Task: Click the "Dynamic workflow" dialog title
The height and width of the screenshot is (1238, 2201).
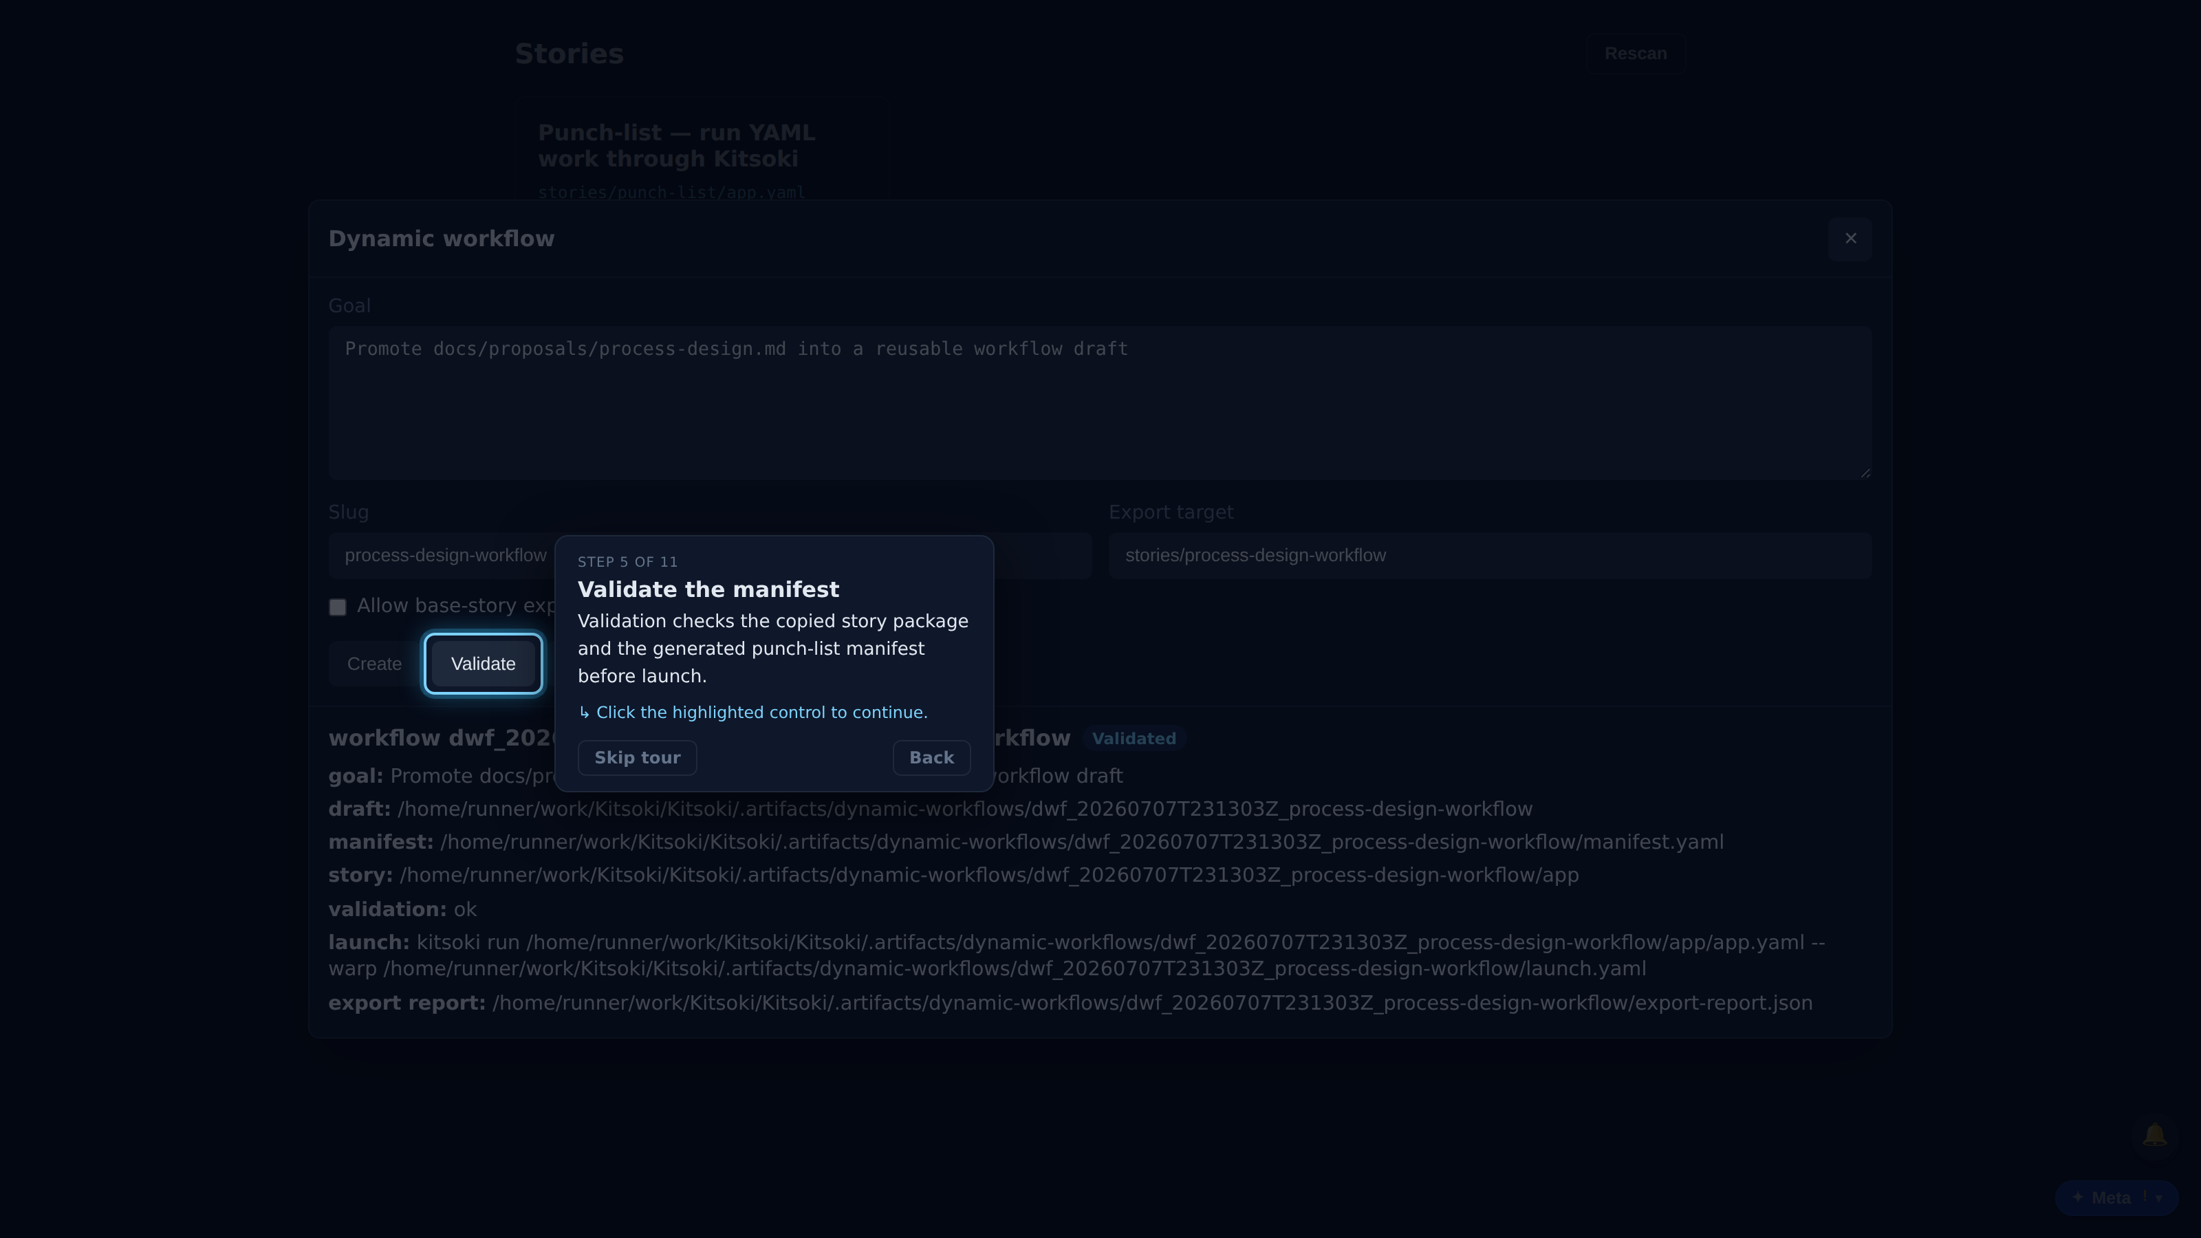Action: point(442,239)
